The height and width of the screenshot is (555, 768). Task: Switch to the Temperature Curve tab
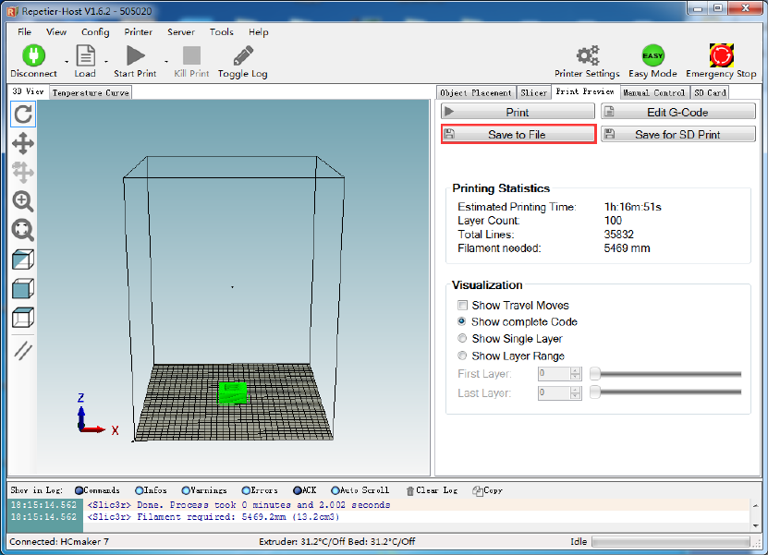(x=91, y=92)
